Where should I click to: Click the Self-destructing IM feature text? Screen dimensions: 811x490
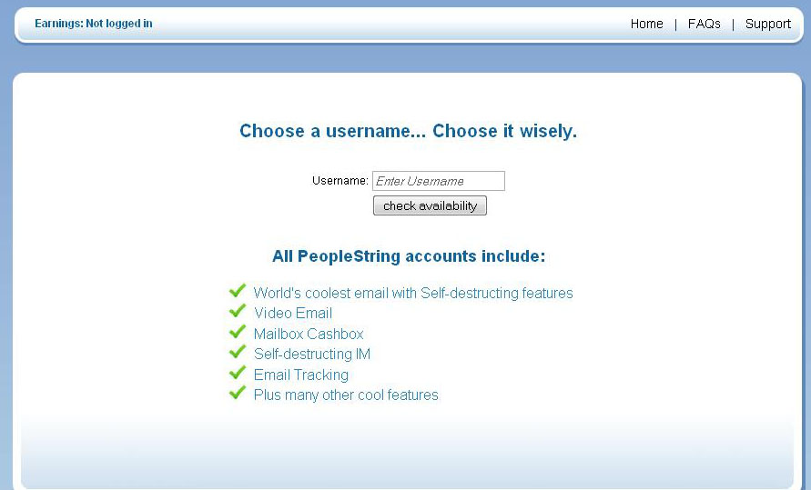click(312, 354)
